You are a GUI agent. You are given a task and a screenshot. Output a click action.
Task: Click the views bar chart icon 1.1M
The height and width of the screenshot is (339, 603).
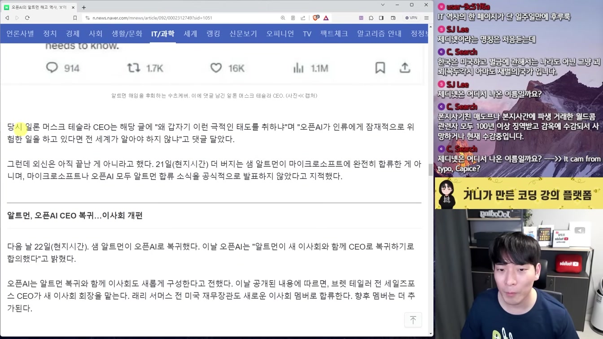(x=298, y=68)
